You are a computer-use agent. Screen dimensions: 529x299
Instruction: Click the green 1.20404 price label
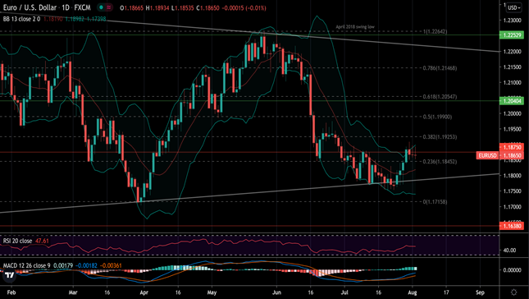point(512,101)
